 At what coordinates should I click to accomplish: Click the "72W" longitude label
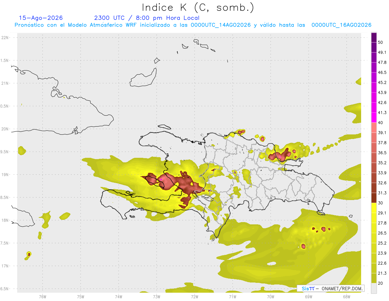click(x=194, y=297)
